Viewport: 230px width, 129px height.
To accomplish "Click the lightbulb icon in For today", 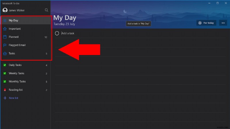I will click(x=200, y=23).
